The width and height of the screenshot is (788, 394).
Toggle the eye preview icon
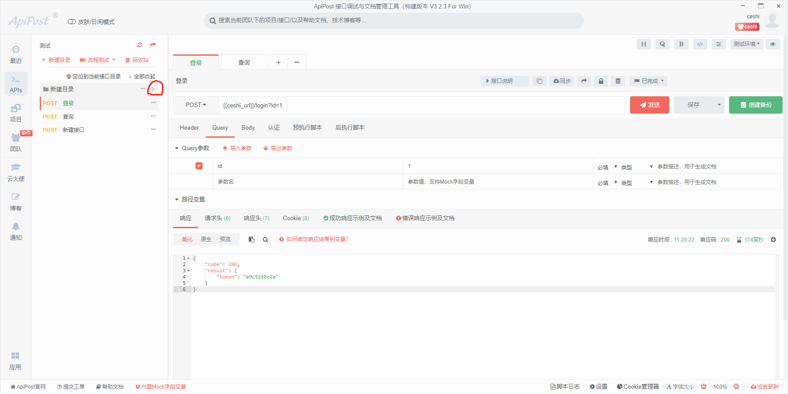[772, 44]
